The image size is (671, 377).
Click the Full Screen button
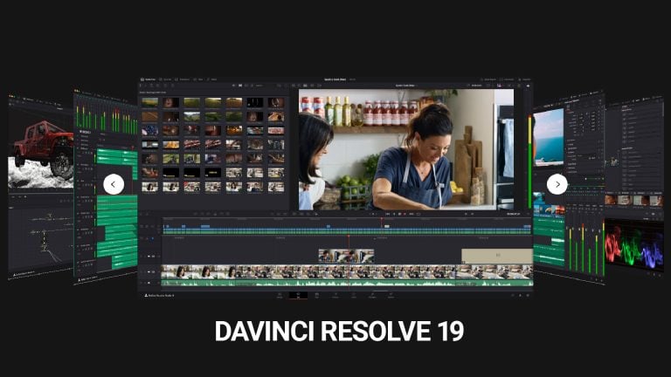point(507,79)
